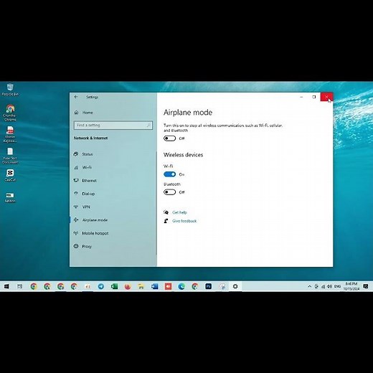Open the red recorder app in the taskbar
Image resolution: width=373 pixels, height=373 pixels.
pos(168,286)
